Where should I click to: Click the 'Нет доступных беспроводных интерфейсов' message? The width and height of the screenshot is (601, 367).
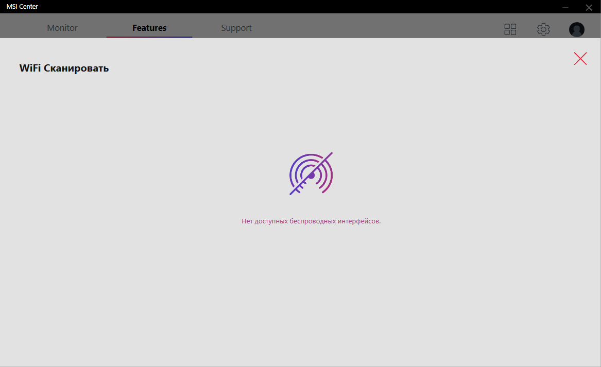pos(311,221)
